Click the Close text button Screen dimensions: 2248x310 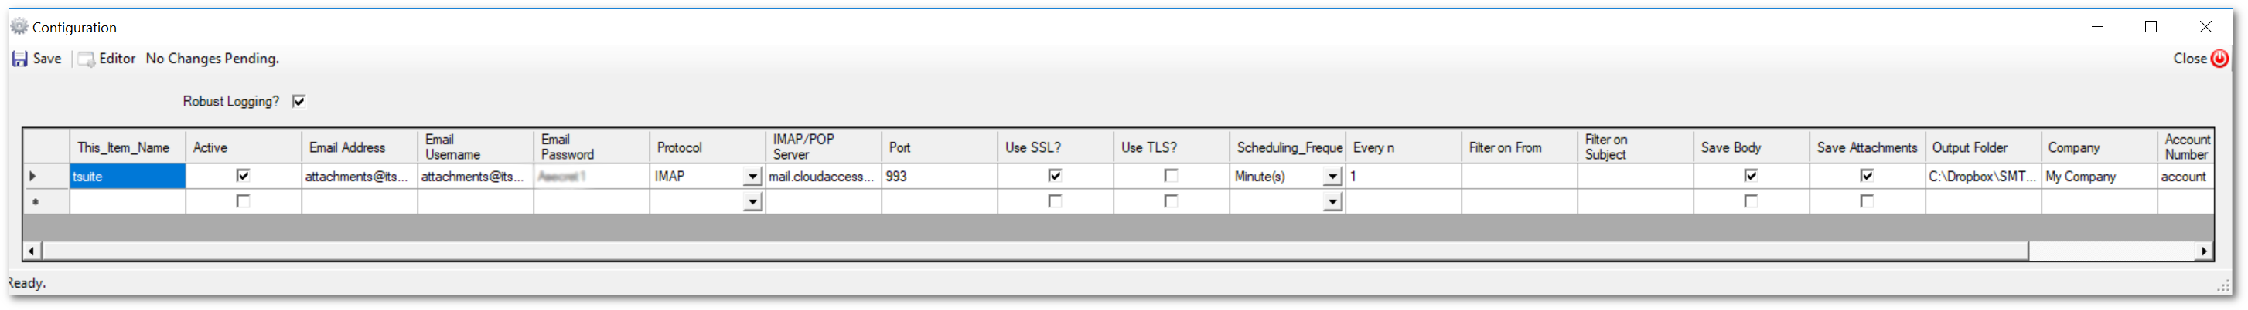pyautogui.click(x=2189, y=59)
